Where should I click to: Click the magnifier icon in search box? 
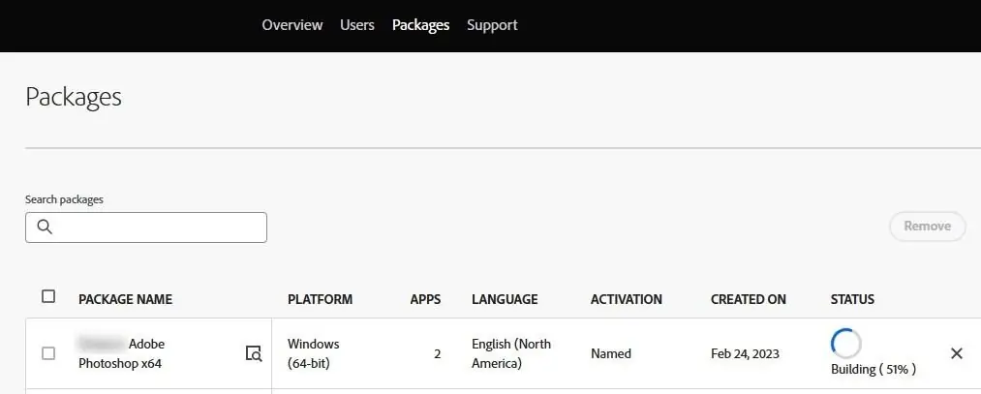[x=45, y=227]
